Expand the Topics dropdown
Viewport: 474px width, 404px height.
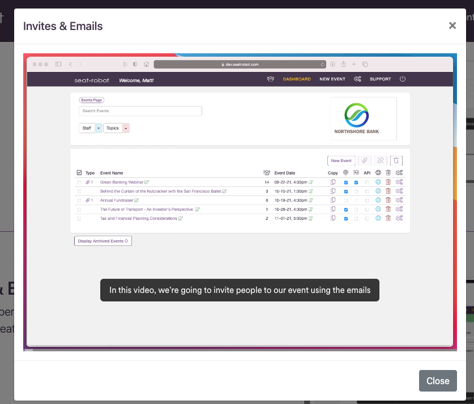116,128
